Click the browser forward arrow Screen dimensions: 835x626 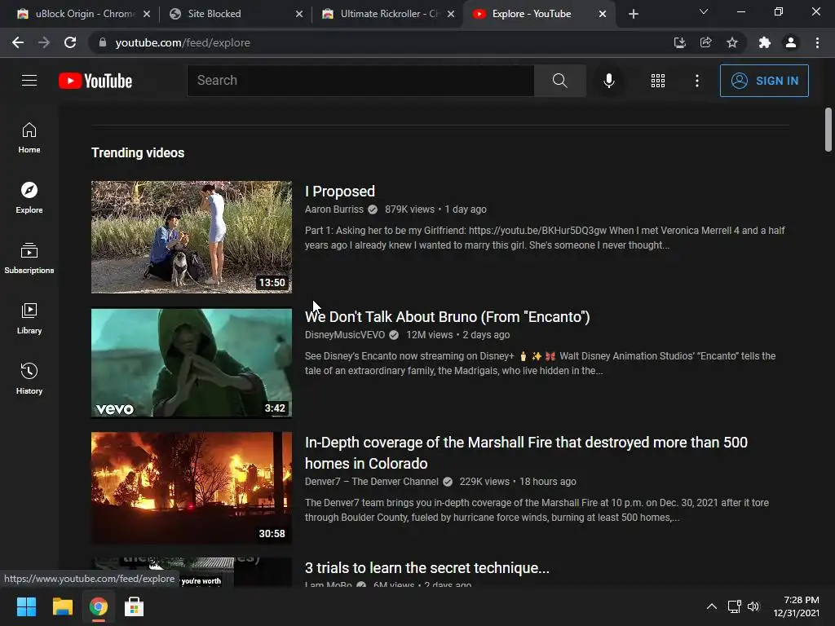click(x=44, y=42)
